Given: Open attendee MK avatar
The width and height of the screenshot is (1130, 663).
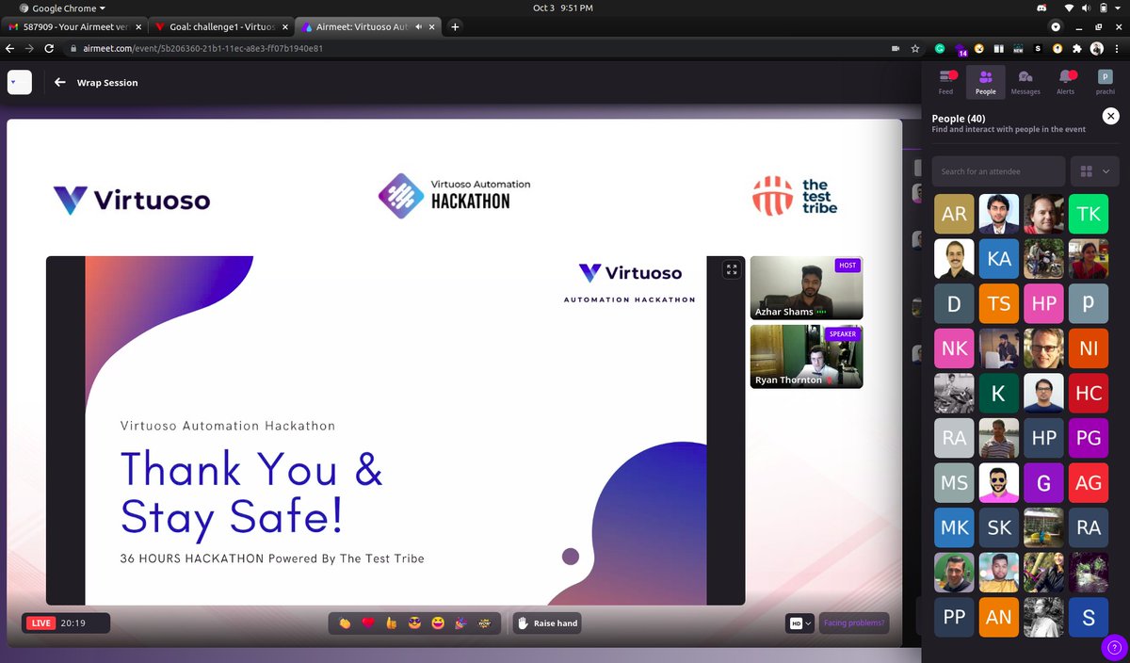Looking at the screenshot, I should (x=954, y=528).
